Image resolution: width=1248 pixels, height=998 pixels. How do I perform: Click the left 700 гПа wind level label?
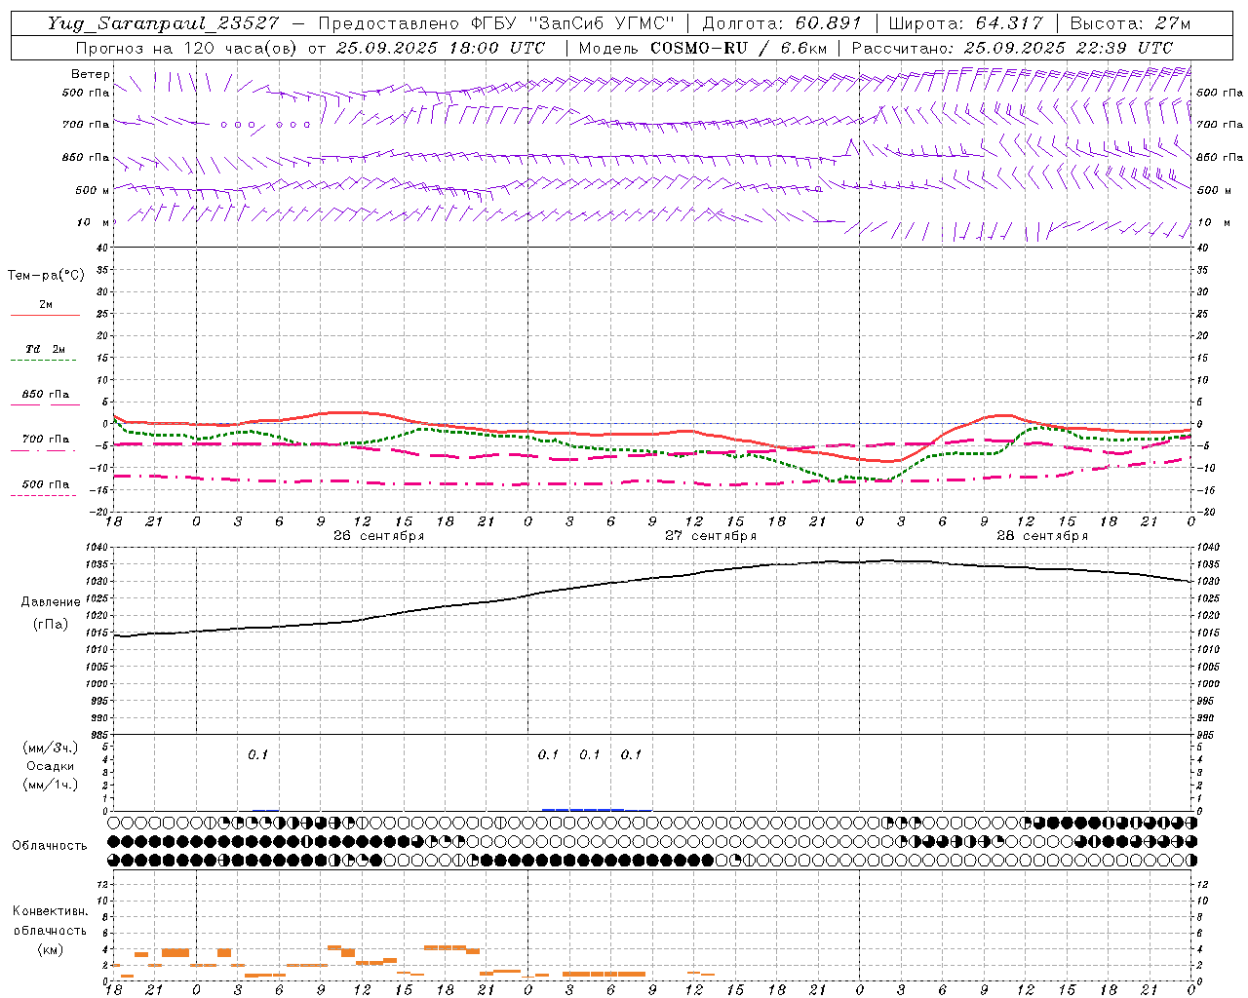click(86, 125)
